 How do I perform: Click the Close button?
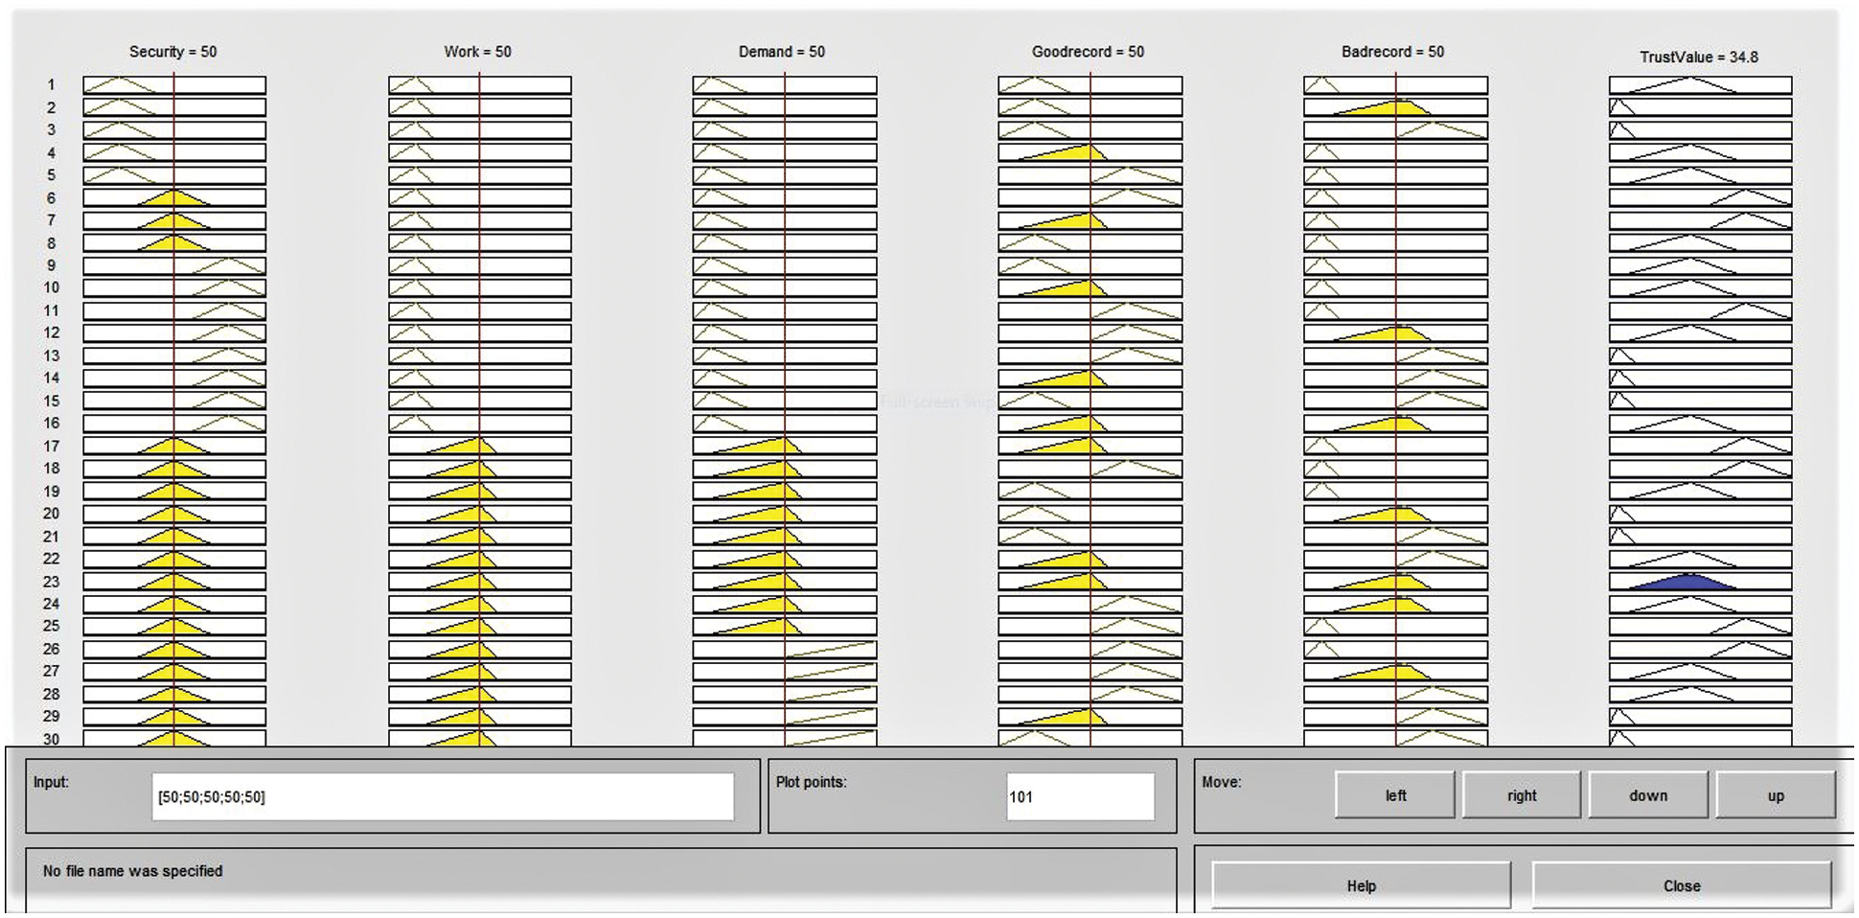tap(1681, 885)
